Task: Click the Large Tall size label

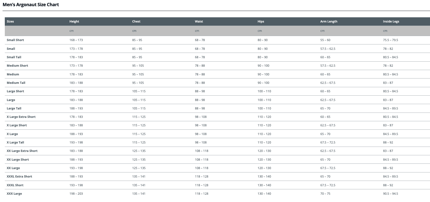Action: point(14,108)
